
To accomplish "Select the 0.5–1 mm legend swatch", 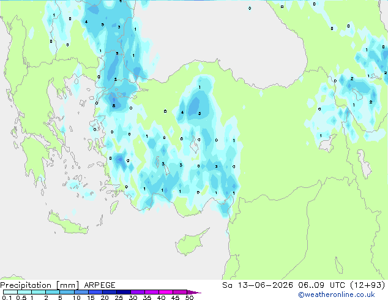I will point(24,292).
